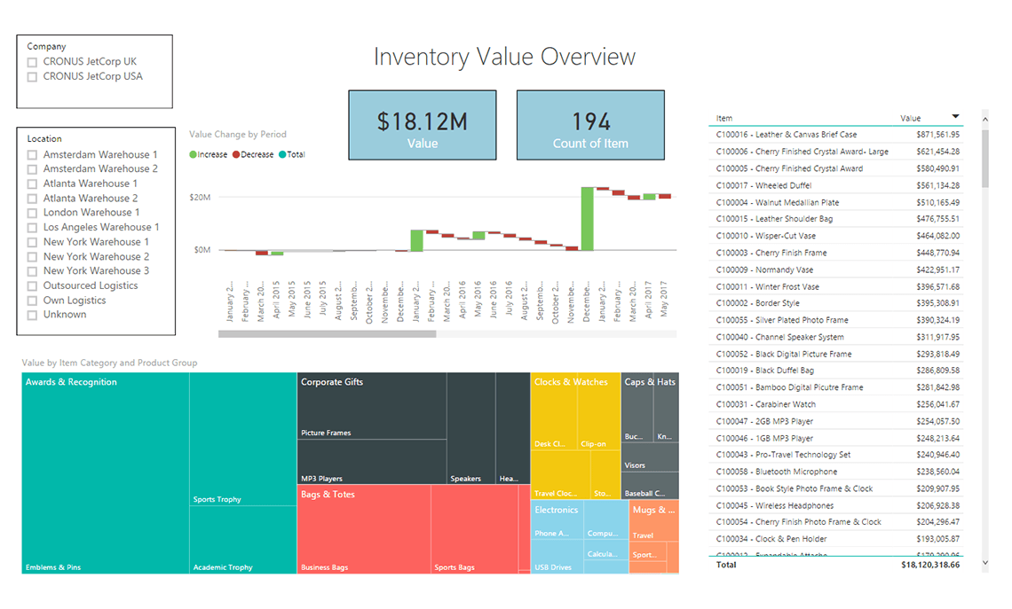
Task: Click the waterfall chart horizontal scrollbar thumb
Action: pyautogui.click(x=328, y=334)
